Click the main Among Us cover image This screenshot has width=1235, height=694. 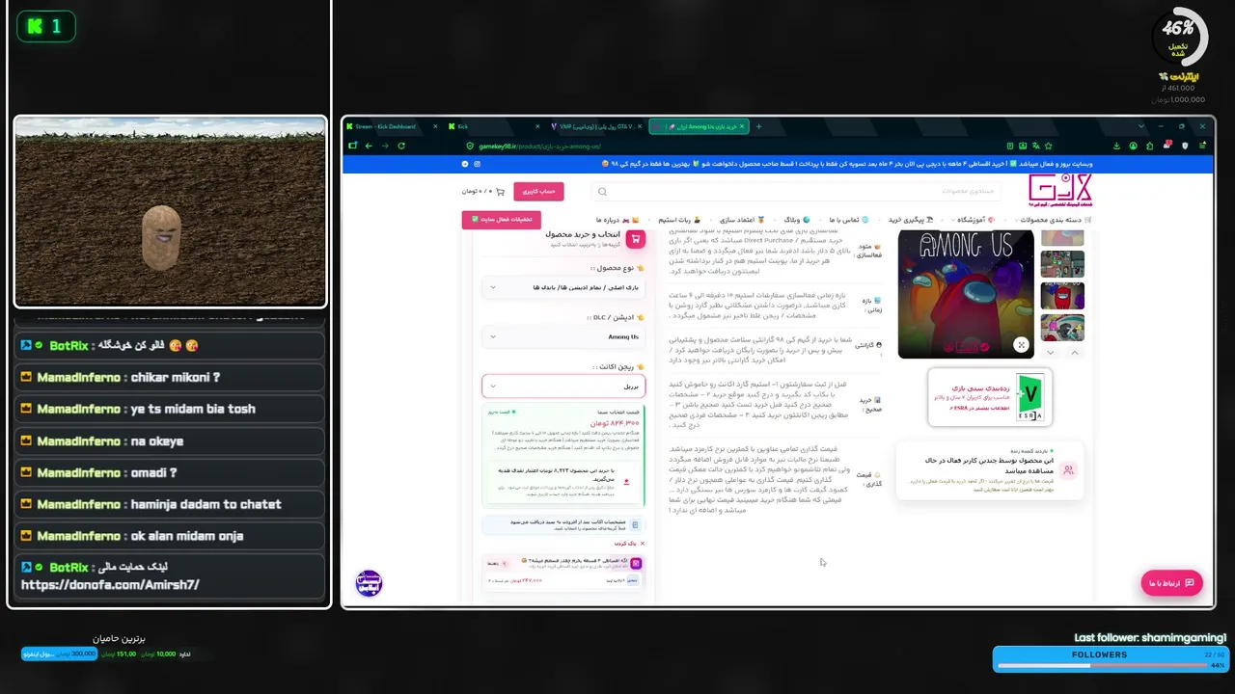click(x=966, y=294)
